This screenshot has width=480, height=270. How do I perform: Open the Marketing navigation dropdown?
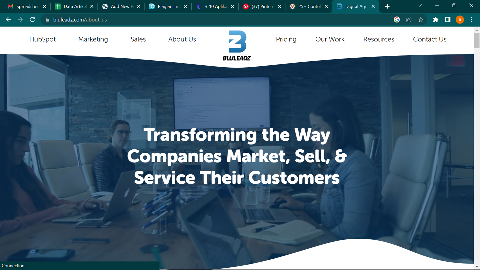93,39
